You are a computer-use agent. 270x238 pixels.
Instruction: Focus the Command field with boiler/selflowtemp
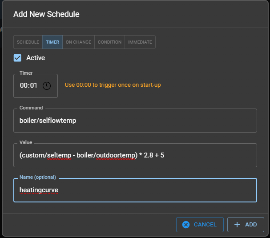[135, 121]
